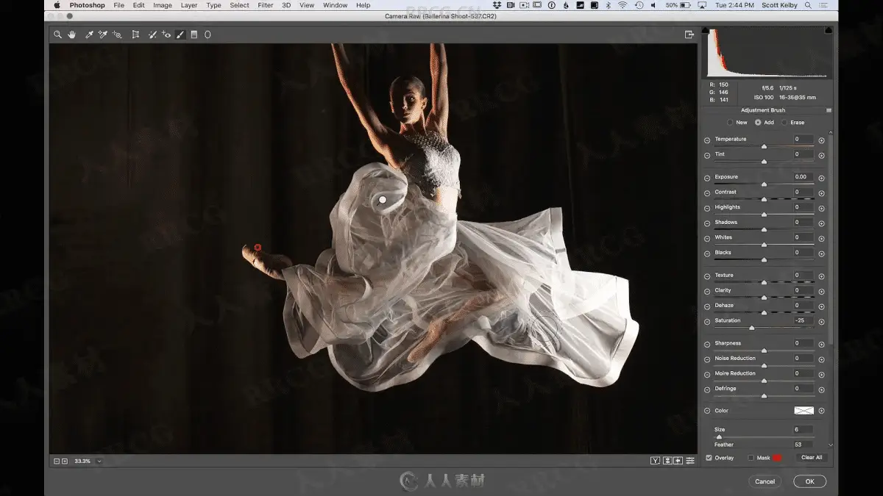Image resolution: width=883 pixels, height=496 pixels.
Task: Decrease Exposure with its minus icon
Action: pos(707,178)
